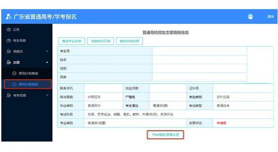Click the eye icon next to 普高志愿填报
The width and height of the screenshot is (278, 152).
pos(14,84)
